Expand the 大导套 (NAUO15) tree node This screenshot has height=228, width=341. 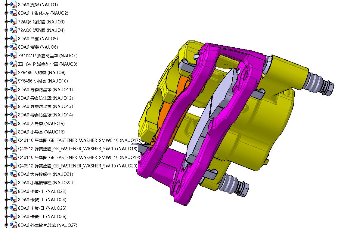coord(6,123)
